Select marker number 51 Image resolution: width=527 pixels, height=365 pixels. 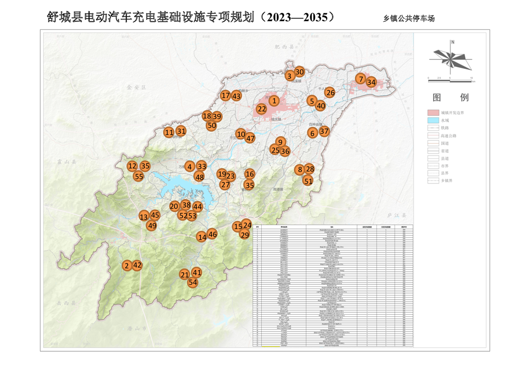pos(308,181)
